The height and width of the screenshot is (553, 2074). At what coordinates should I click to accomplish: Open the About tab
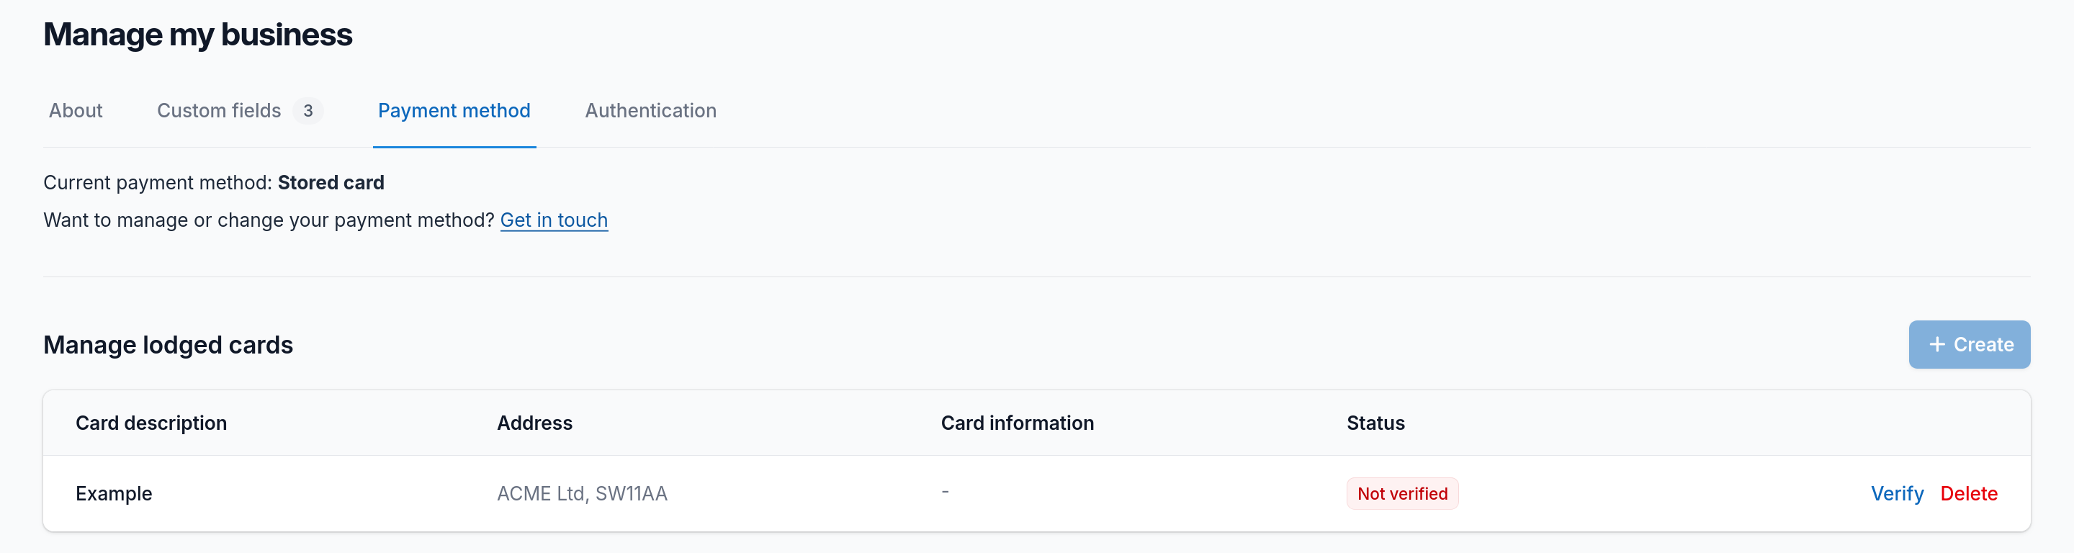(76, 110)
